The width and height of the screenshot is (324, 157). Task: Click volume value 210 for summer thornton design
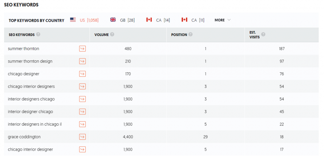(128, 62)
